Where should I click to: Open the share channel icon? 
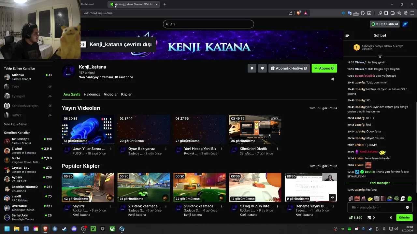tap(333, 79)
